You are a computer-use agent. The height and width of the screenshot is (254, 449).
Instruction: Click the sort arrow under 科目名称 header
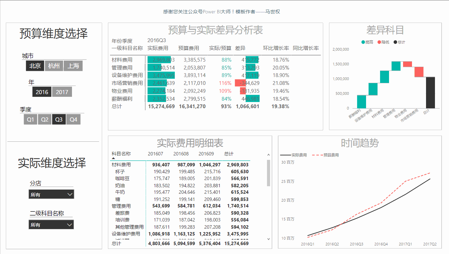(113, 158)
